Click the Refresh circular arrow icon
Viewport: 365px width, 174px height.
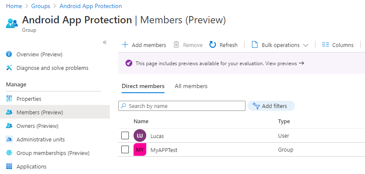tap(212, 44)
